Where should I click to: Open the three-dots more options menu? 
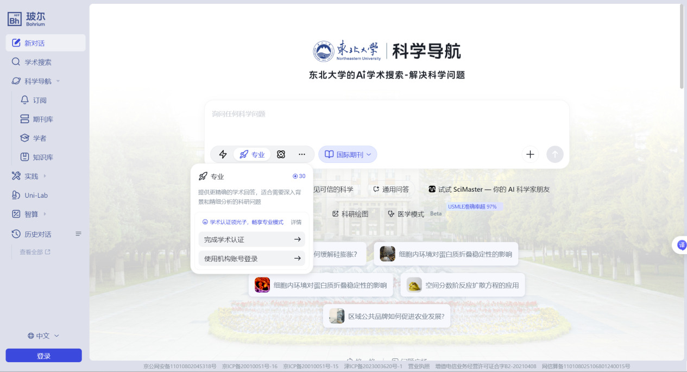click(x=302, y=154)
